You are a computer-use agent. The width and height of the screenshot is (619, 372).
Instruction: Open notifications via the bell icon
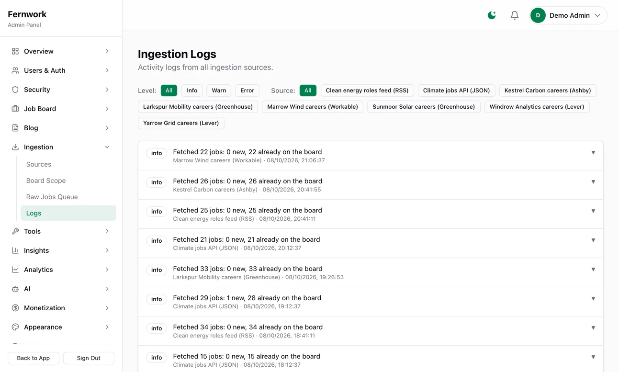[x=515, y=15]
